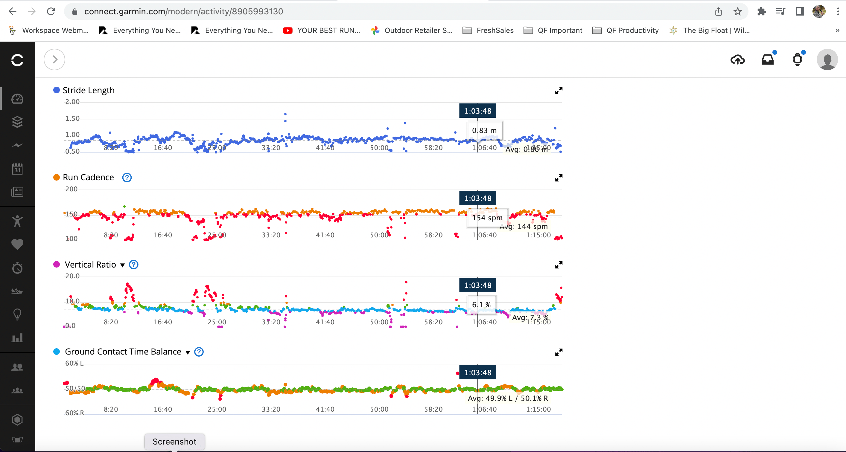
Task: Open the Run Cadence help question mark
Action: [127, 178]
